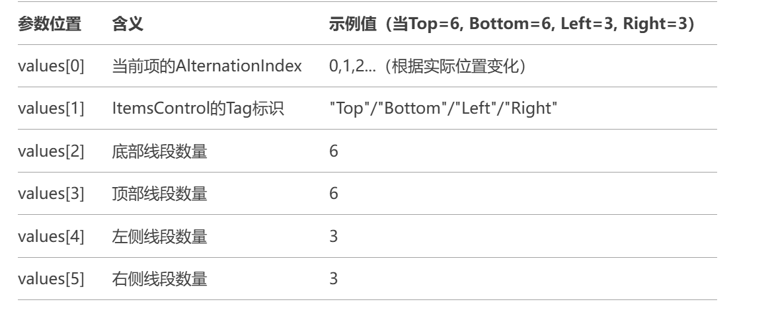The width and height of the screenshot is (774, 312).
Task: Click example value 3 in values[4] row
Action: coord(334,237)
